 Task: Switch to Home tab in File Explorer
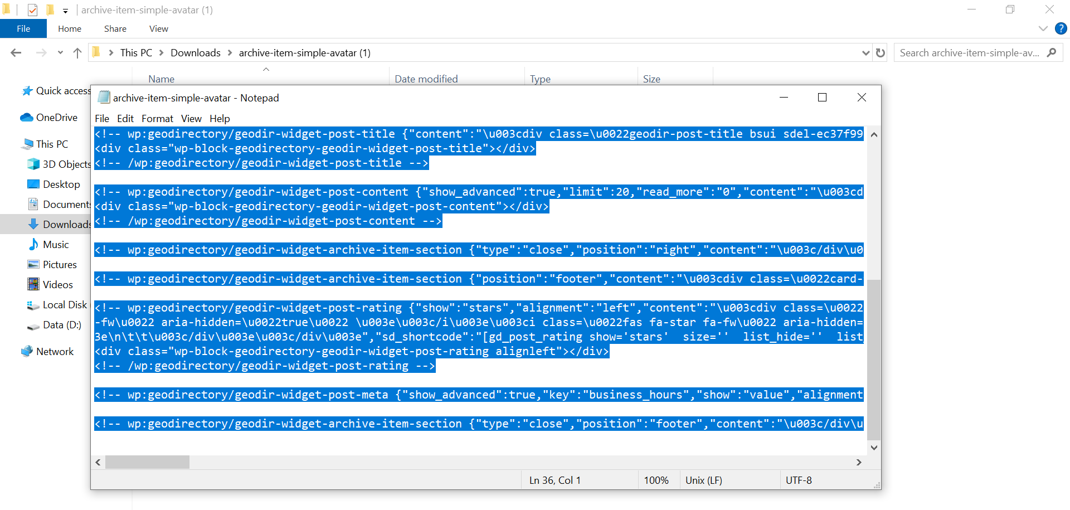[70, 29]
